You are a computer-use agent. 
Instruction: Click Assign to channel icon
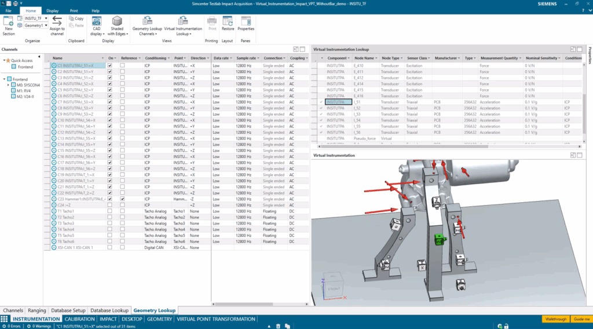(57, 22)
